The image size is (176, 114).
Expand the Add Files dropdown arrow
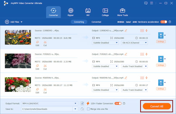[x=21, y=22]
